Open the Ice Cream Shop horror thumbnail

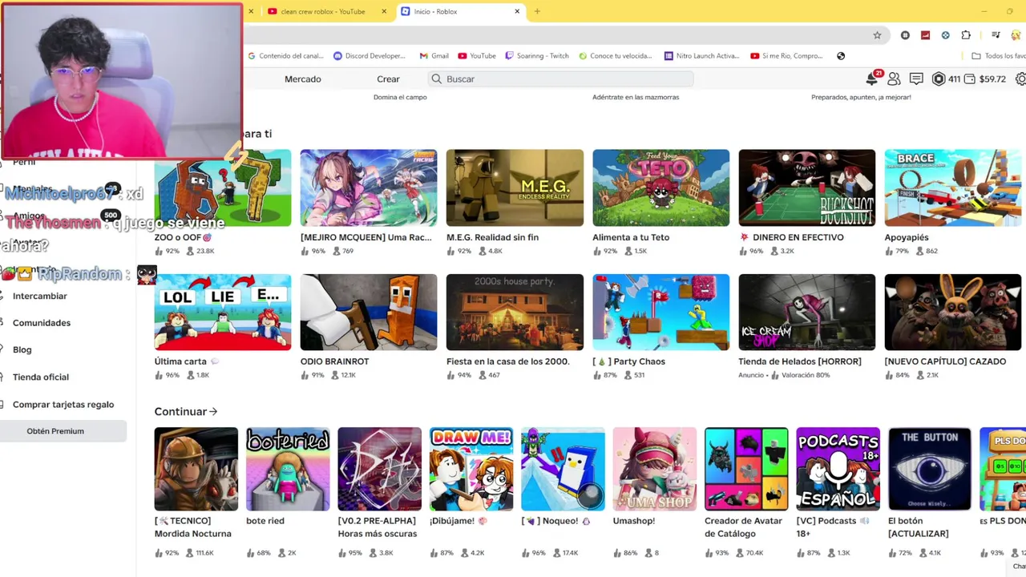pos(807,313)
